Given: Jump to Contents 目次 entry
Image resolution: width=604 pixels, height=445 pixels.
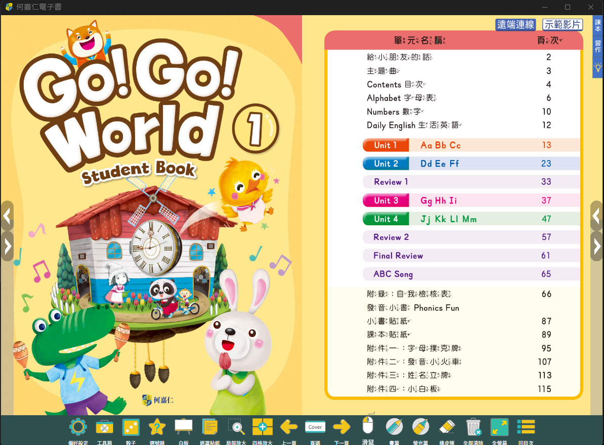Looking at the screenshot, I should (x=459, y=84).
